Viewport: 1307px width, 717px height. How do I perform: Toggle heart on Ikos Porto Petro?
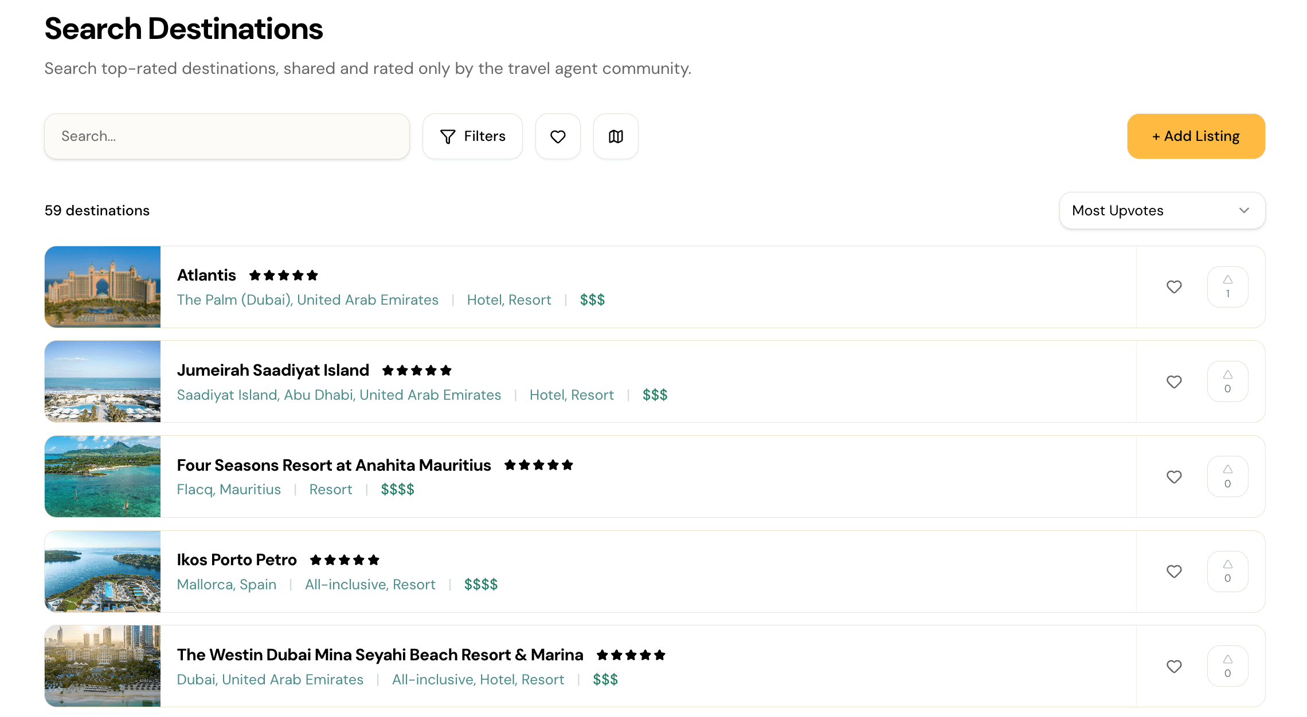[1174, 572]
